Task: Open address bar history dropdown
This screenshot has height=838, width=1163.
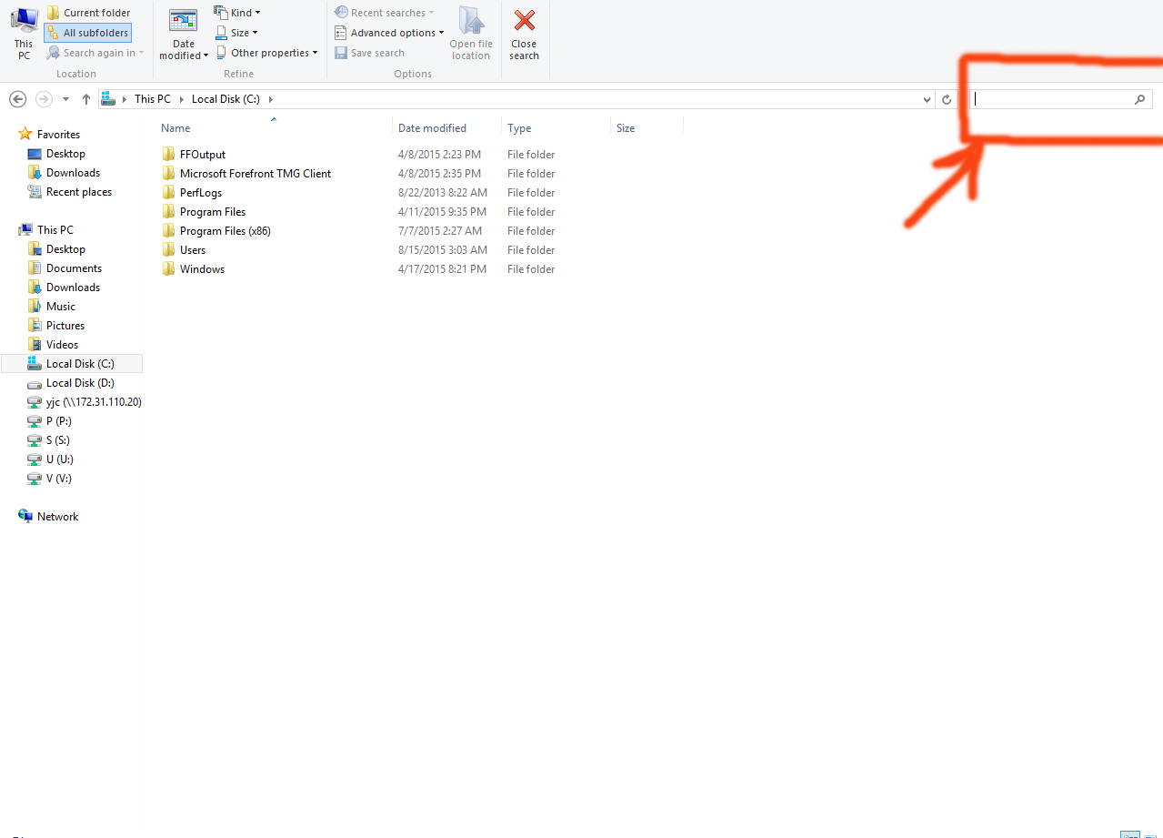Action: [x=927, y=99]
